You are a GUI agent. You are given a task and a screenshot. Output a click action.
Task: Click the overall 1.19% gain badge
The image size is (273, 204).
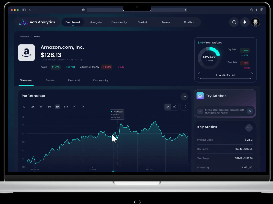pyautogui.click(x=55, y=67)
